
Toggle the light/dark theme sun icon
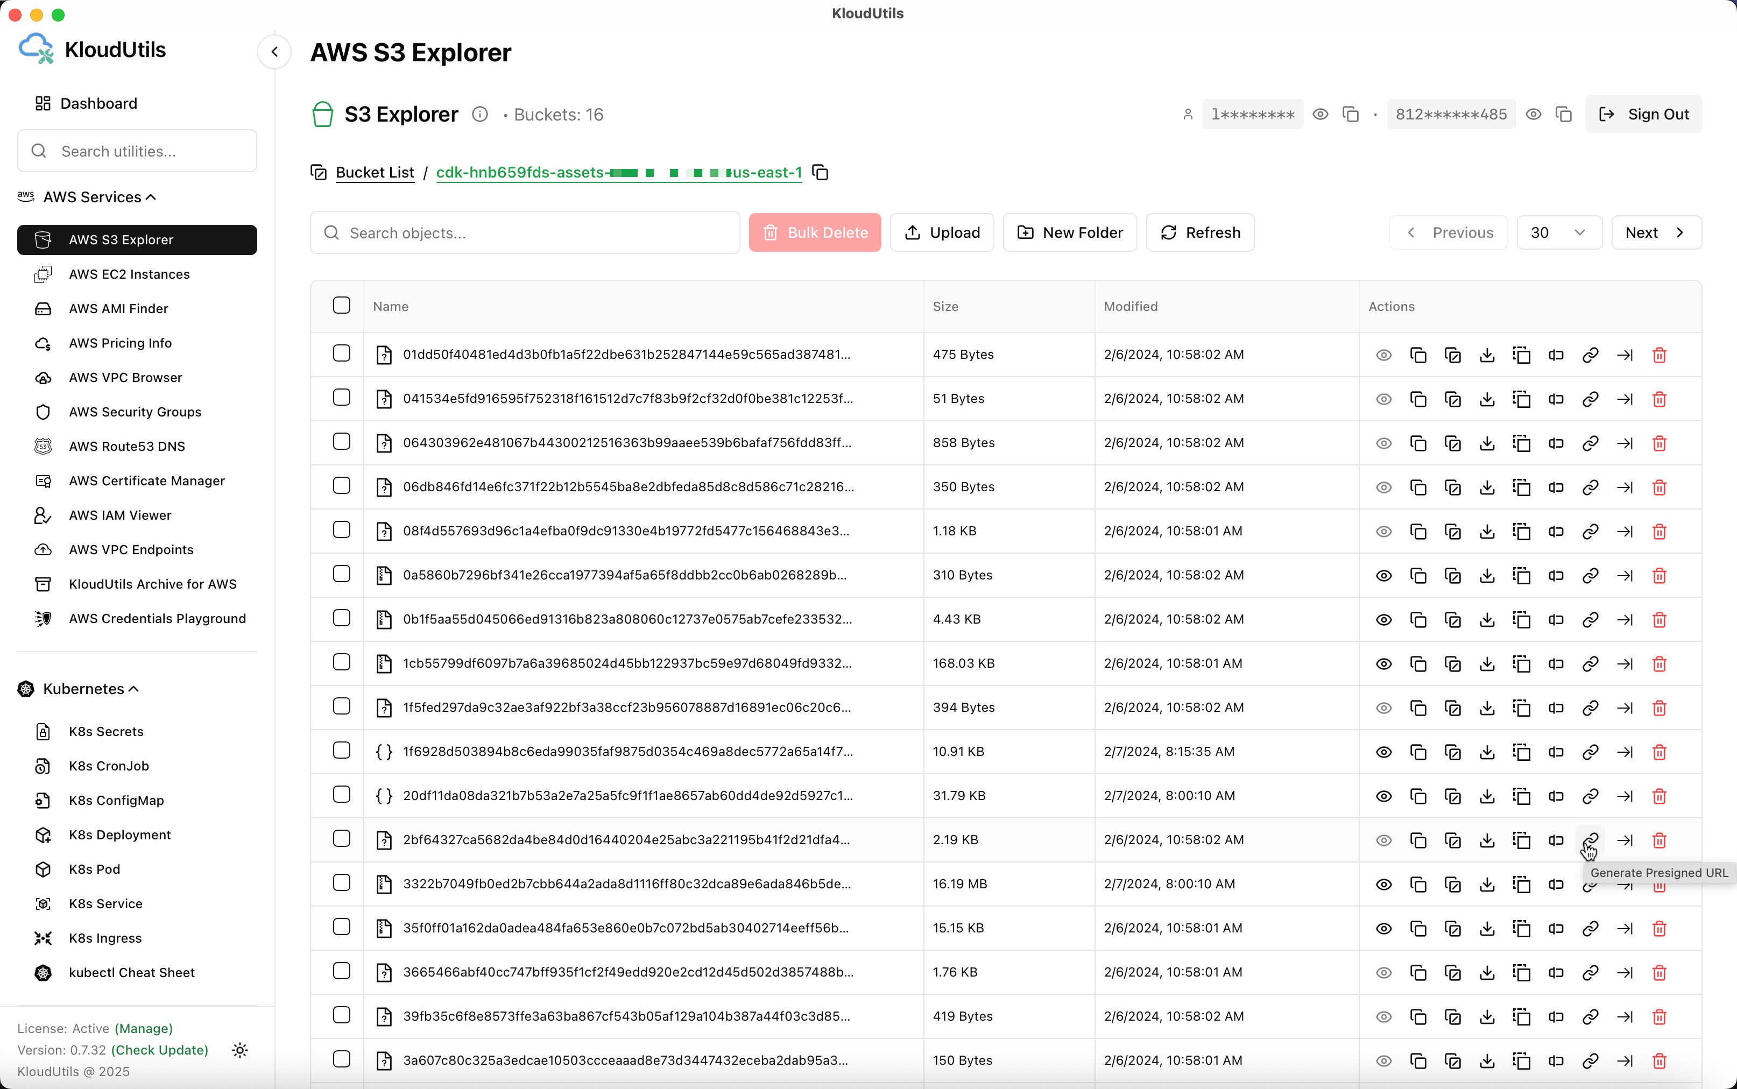click(x=240, y=1050)
